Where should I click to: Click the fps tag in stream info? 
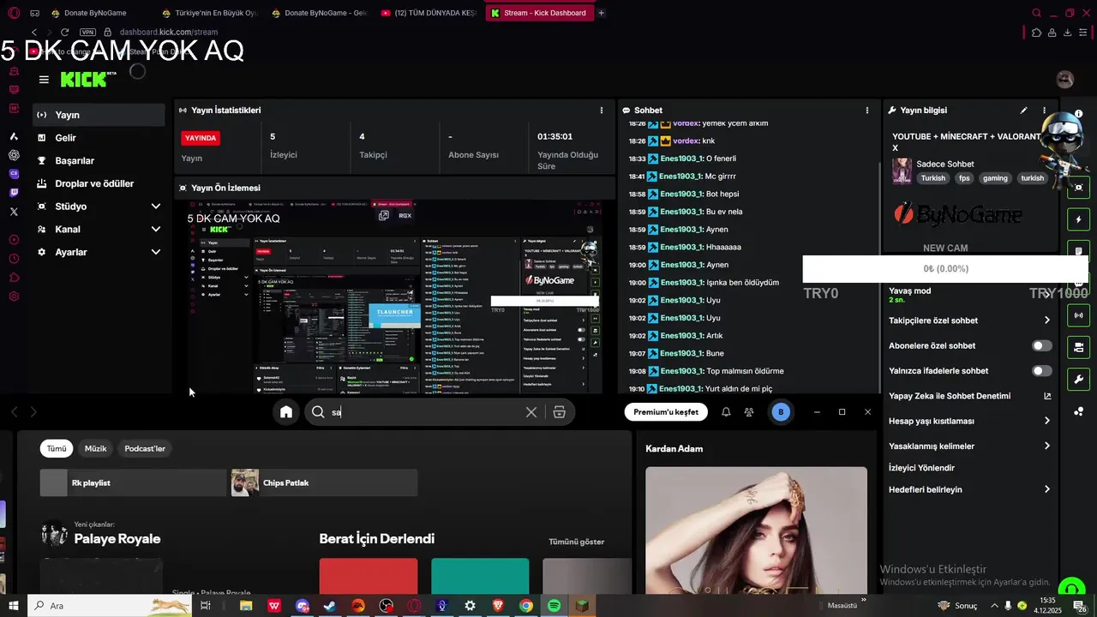tap(964, 178)
